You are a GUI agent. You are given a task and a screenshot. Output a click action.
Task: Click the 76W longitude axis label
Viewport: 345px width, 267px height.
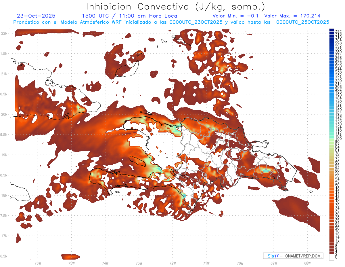38,263
